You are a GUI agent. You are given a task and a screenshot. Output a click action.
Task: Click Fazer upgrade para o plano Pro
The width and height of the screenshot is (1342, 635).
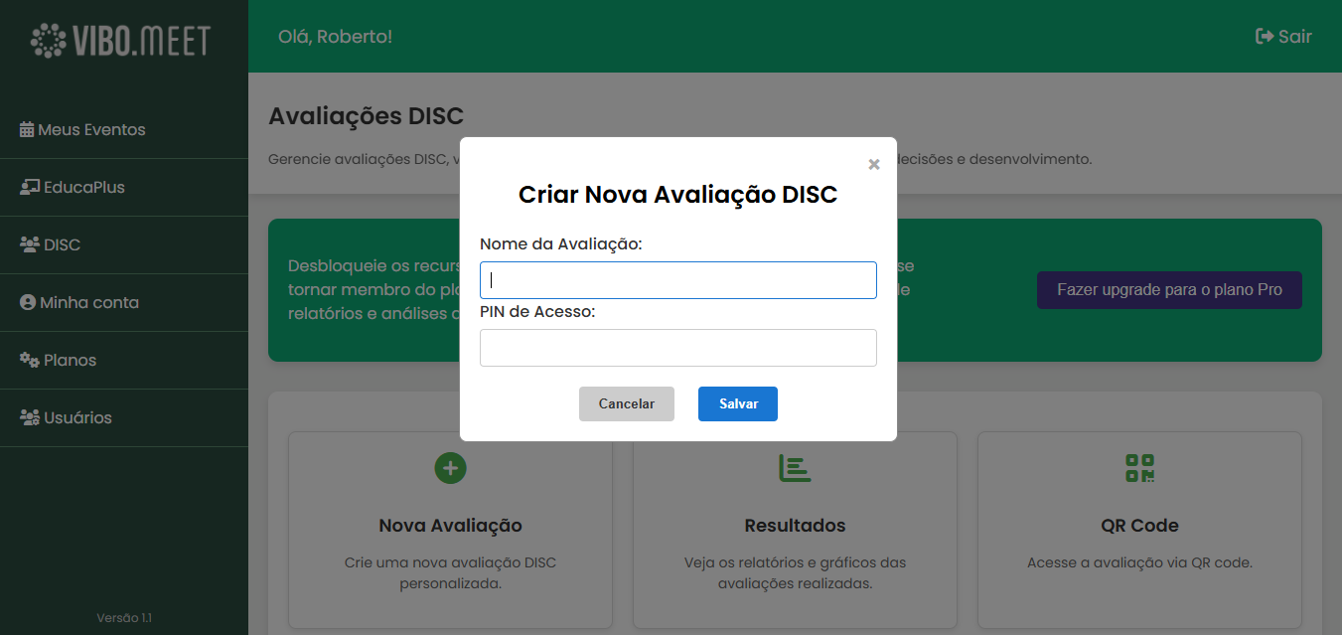[1169, 289]
